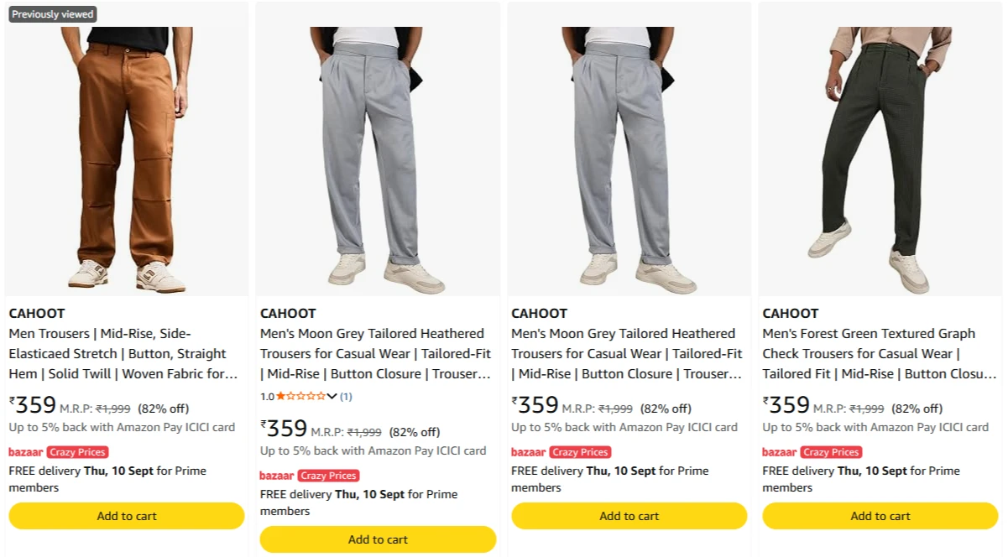Expand the rating breakdown chevron beside stars
Image resolution: width=1008 pixels, height=557 pixels.
332,396
